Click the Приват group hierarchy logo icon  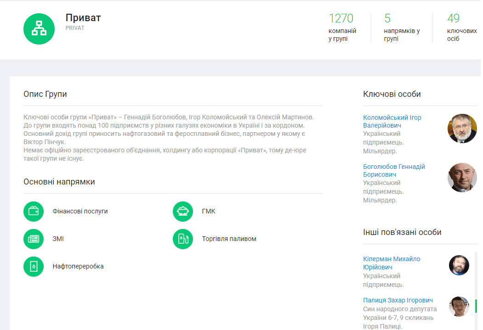coord(39,29)
